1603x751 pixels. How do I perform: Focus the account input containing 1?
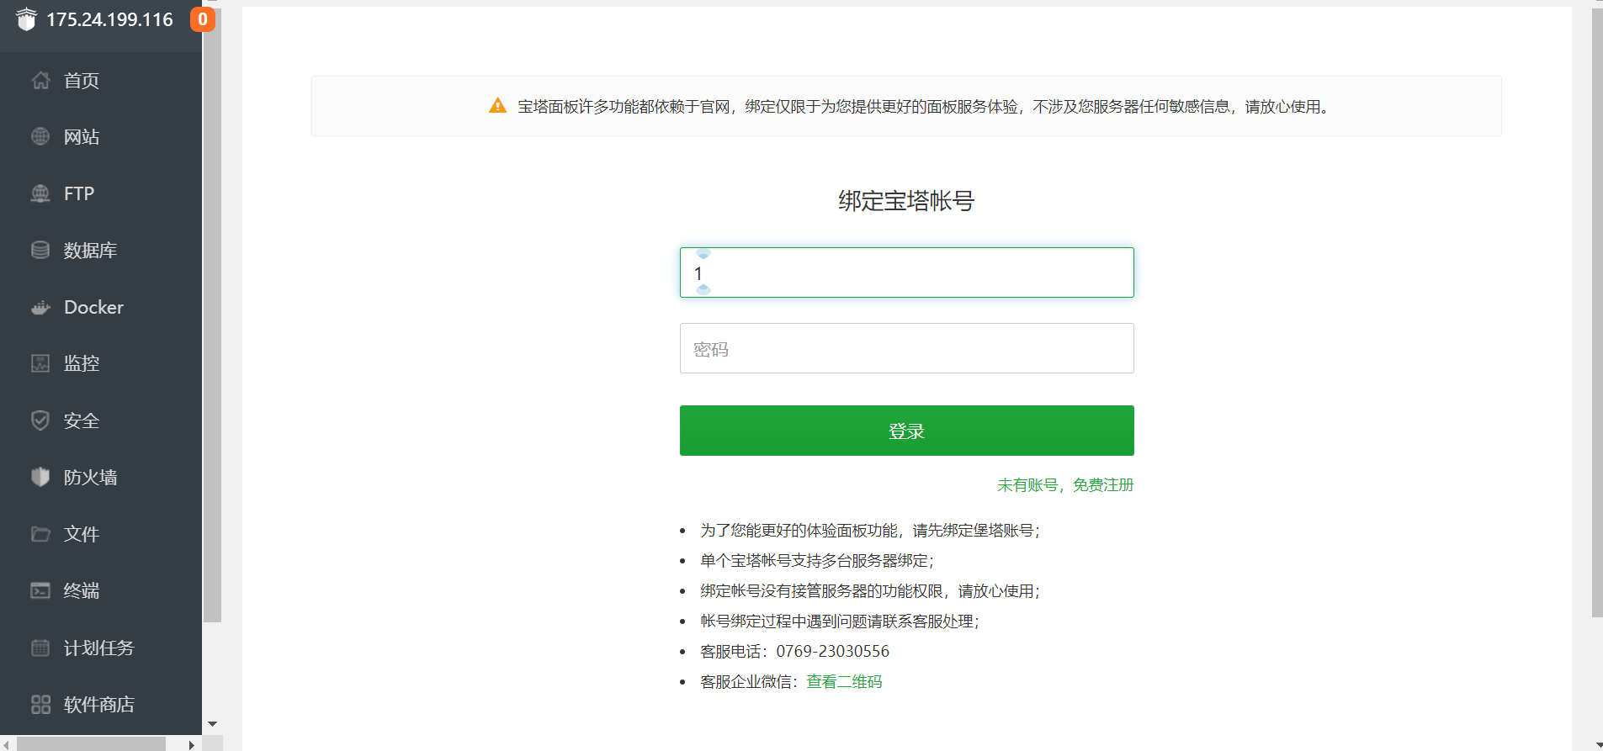906,272
